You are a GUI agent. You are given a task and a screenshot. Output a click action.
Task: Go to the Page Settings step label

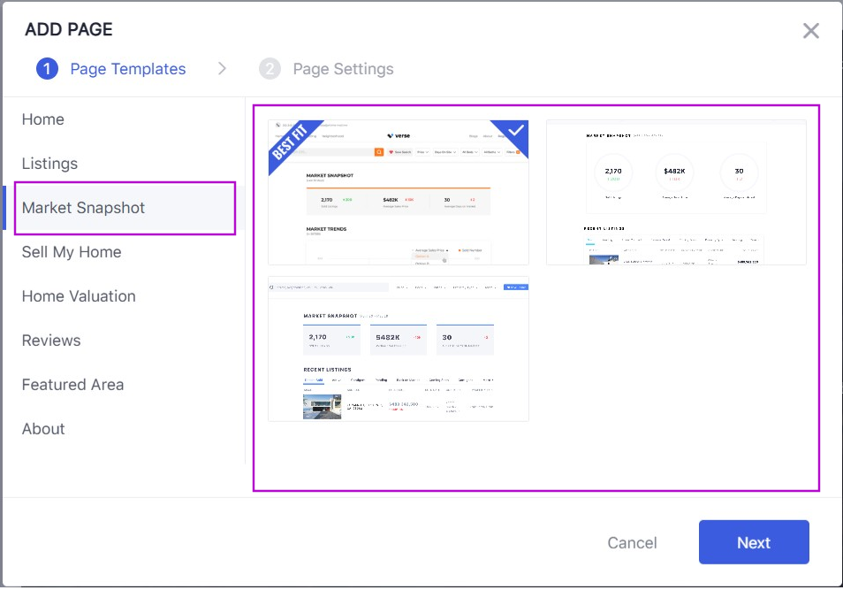pos(343,69)
